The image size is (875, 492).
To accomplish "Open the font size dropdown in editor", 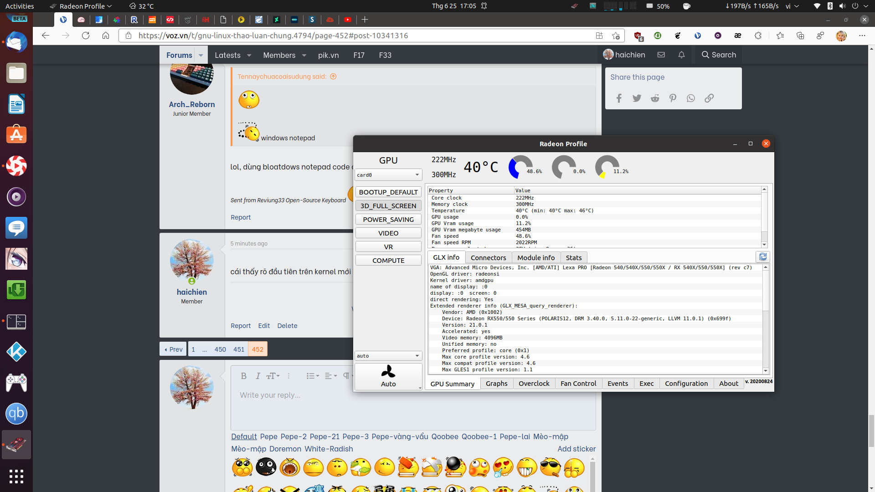I will 273,376.
